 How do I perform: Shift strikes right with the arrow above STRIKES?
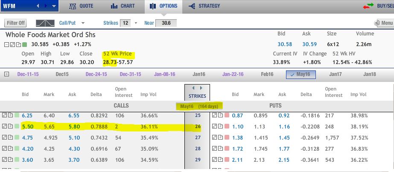[201, 88]
